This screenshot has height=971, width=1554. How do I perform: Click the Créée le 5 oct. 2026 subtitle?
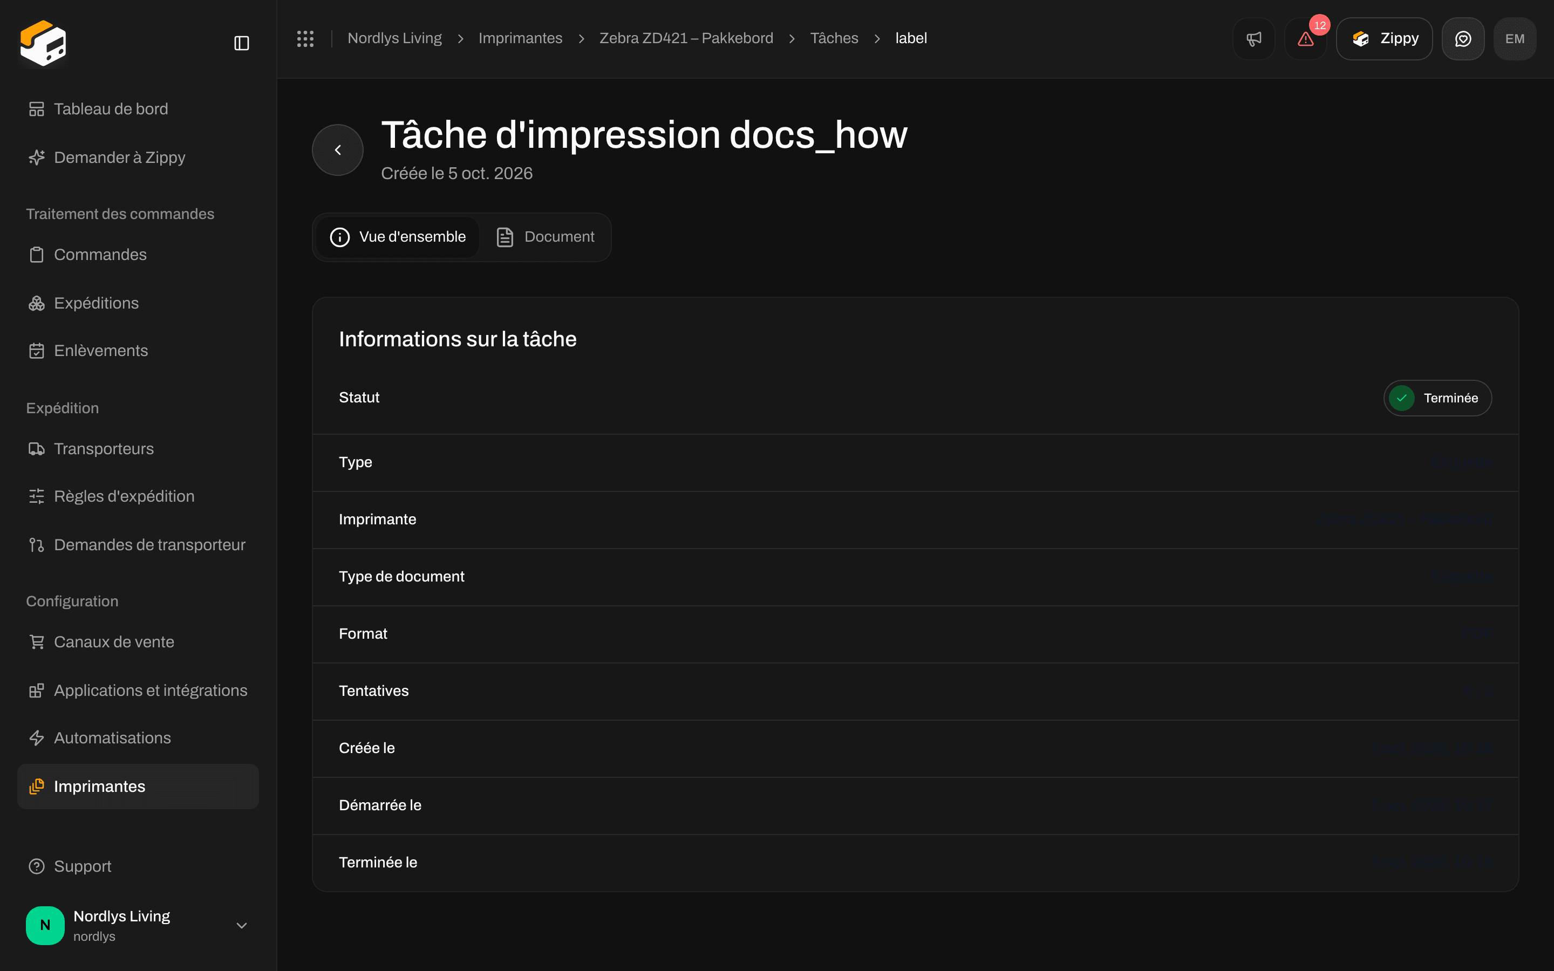456,173
